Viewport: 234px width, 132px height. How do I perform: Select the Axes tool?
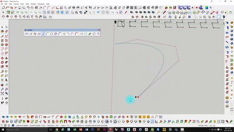pyautogui.click(x=2, y=80)
